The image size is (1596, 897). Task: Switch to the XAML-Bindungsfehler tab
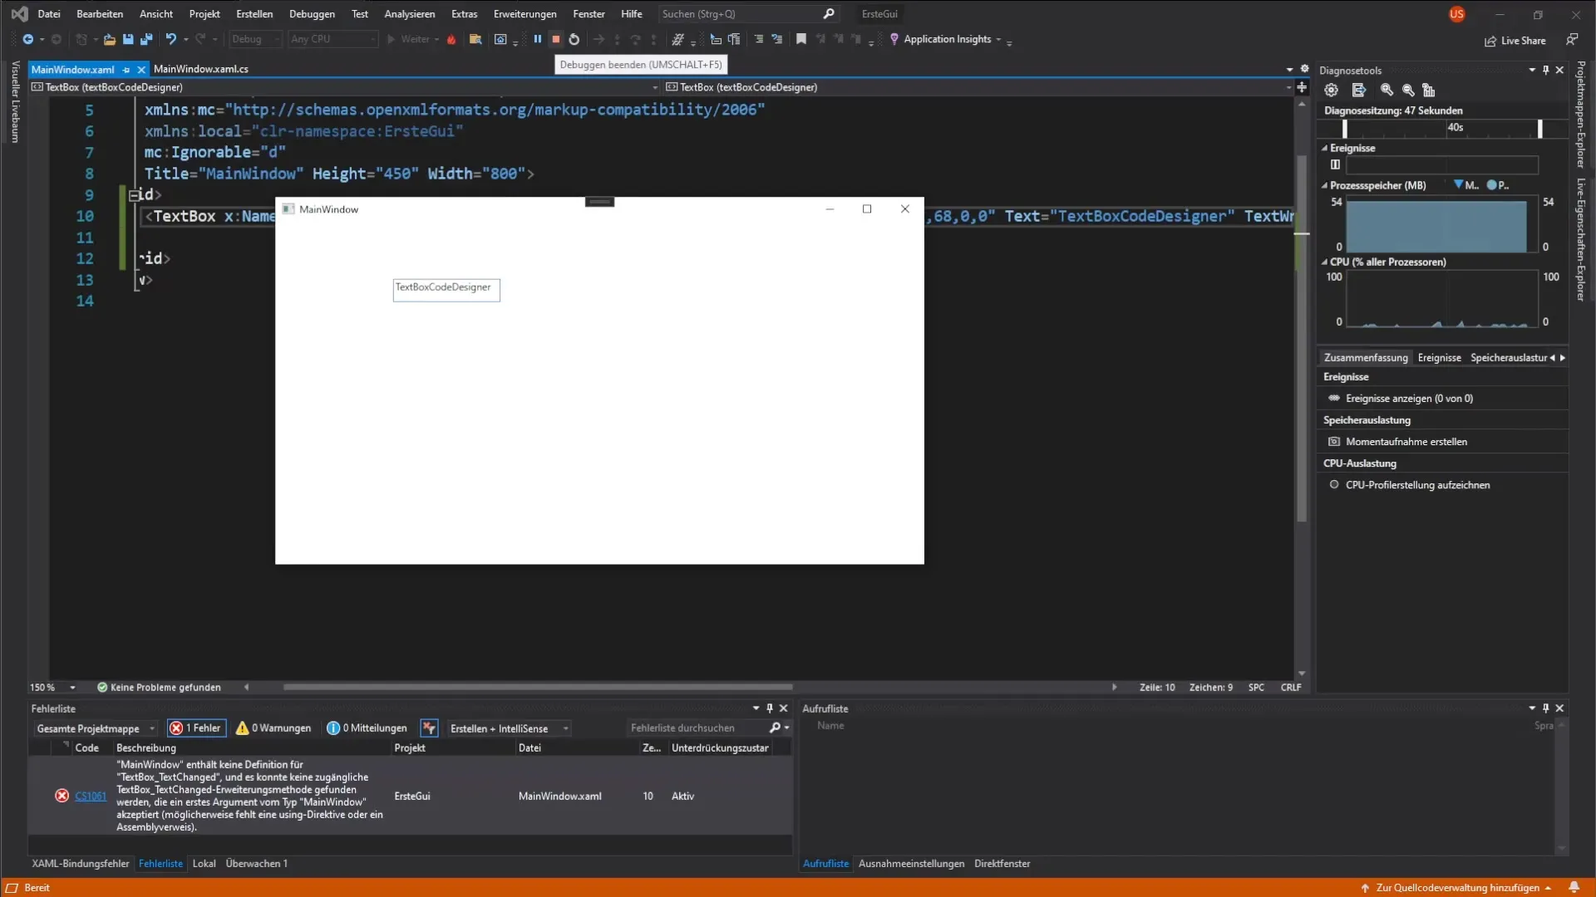pyautogui.click(x=81, y=864)
